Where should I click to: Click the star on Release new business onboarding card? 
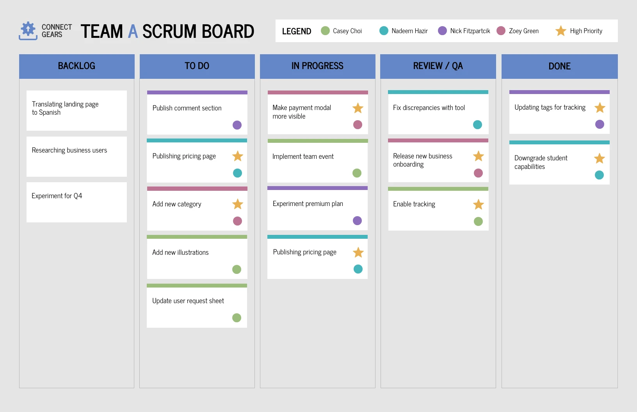[x=479, y=156]
